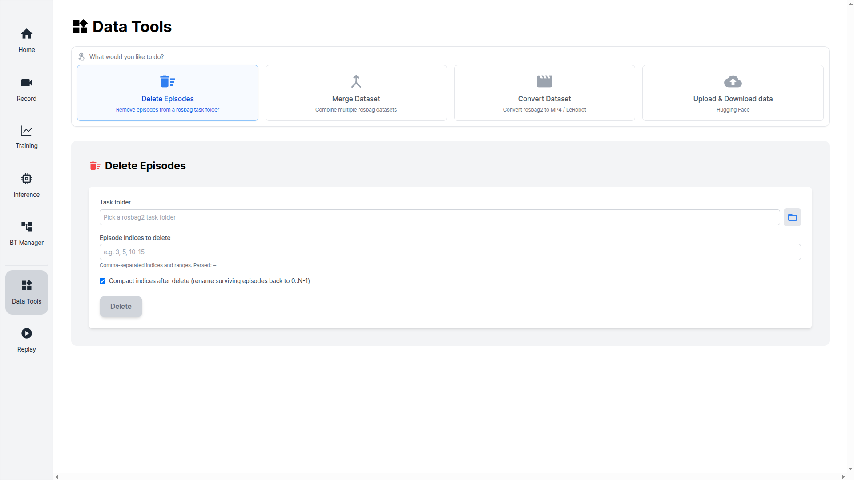This screenshot has height=480, width=854.
Task: Click the red trash icon beside Delete Episodes heading
Action: coord(95,166)
